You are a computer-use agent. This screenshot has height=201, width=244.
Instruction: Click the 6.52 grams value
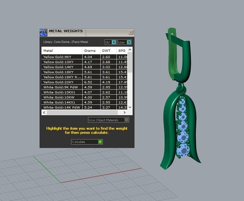pos(88,82)
